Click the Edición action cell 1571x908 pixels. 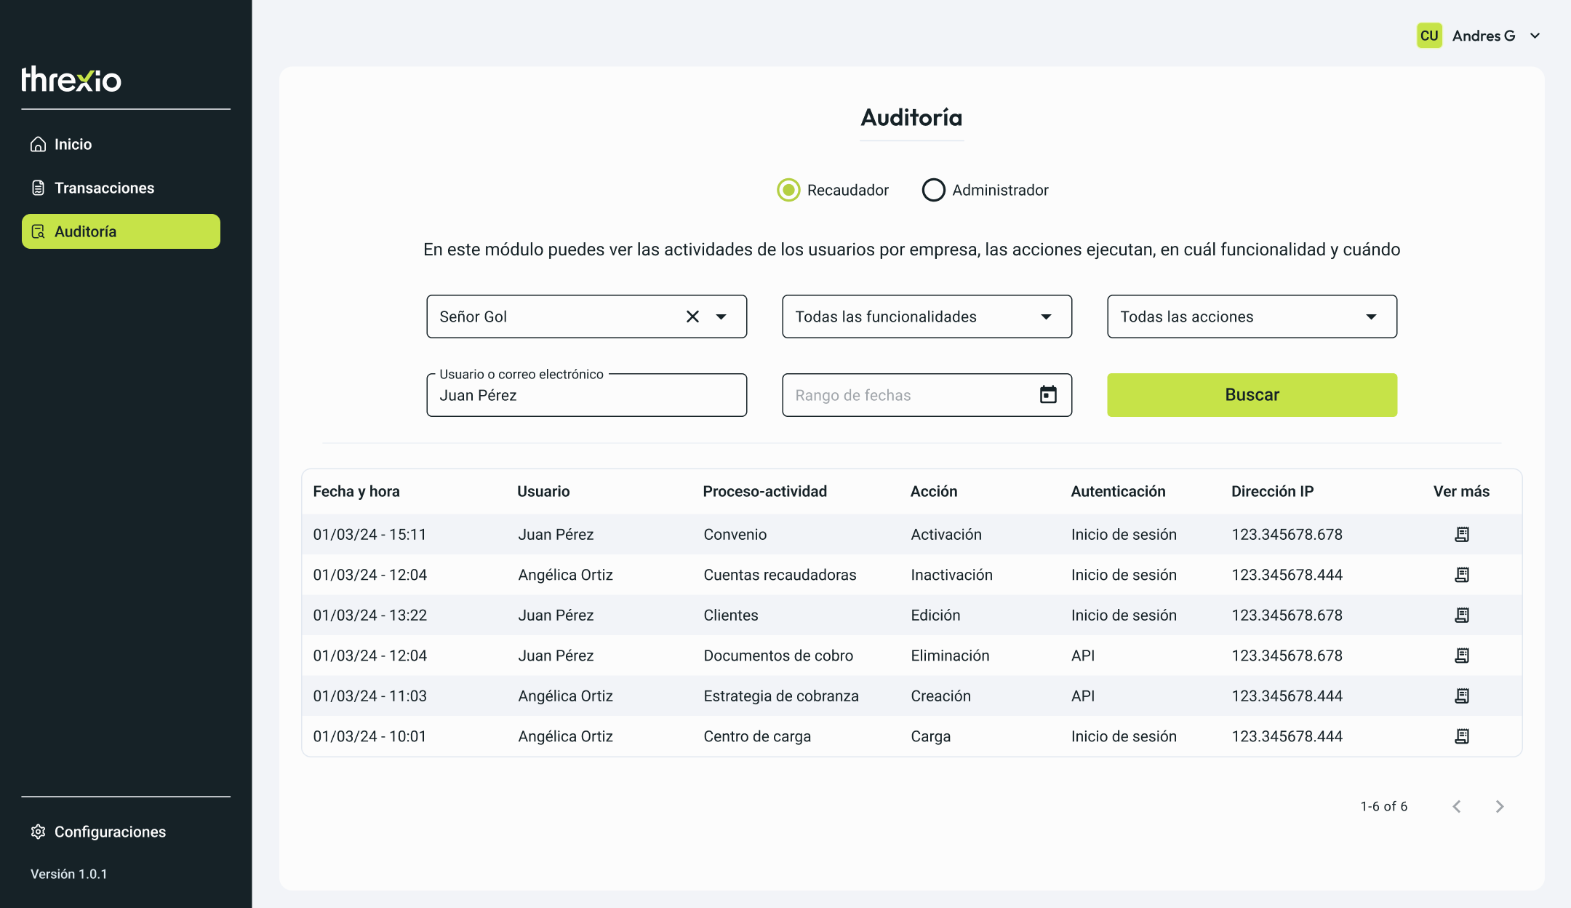click(935, 616)
